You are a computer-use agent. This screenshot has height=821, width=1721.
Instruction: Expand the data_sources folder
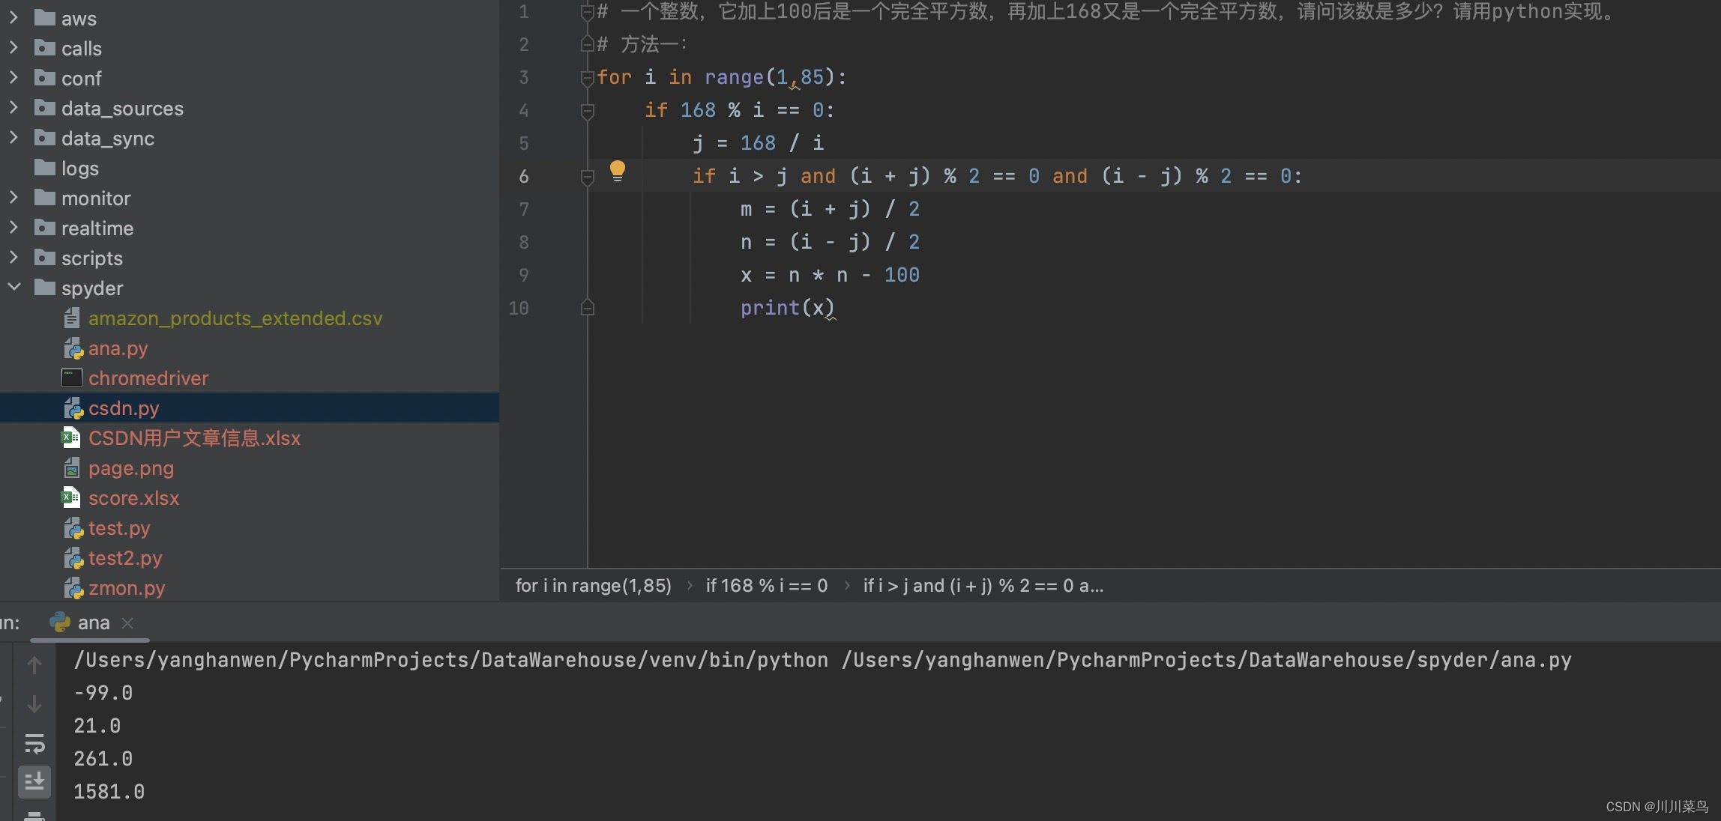pos(13,108)
